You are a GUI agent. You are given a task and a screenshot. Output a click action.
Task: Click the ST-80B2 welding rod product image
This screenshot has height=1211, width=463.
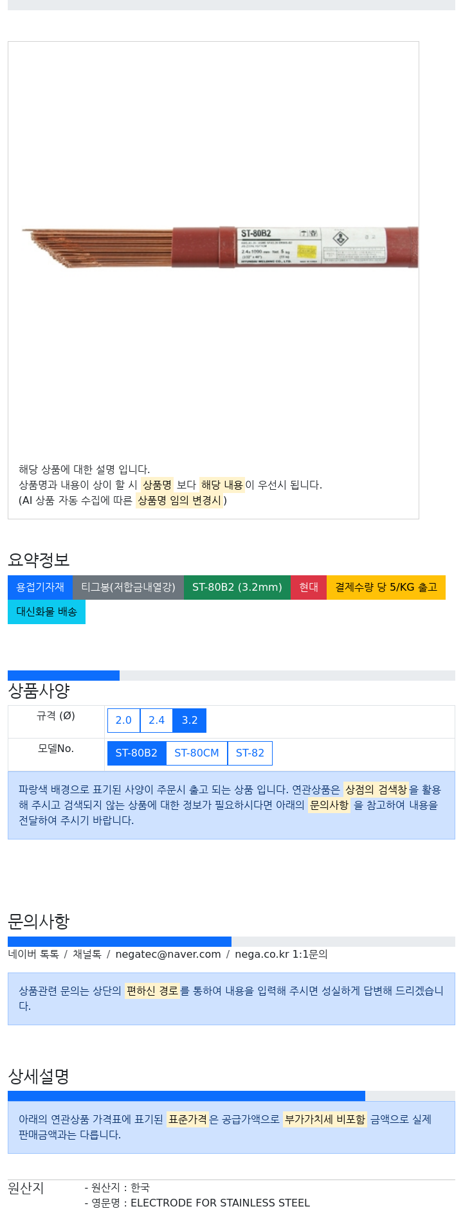(x=219, y=247)
